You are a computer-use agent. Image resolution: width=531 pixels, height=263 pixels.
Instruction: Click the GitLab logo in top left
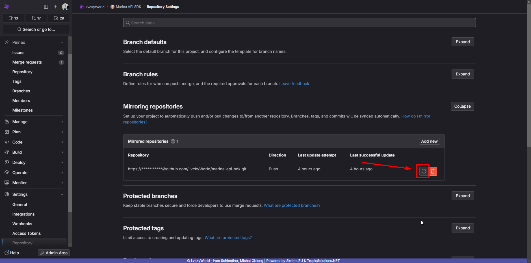click(x=7, y=7)
